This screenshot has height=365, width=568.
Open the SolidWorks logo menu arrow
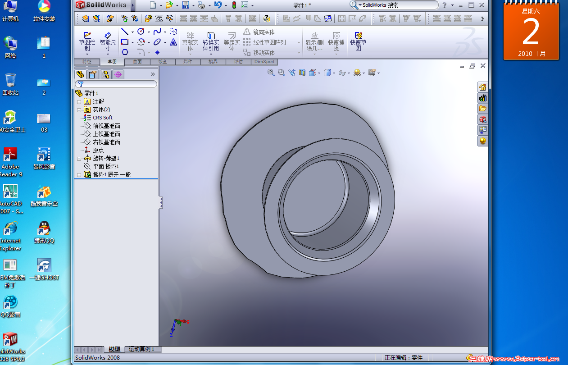[133, 5]
